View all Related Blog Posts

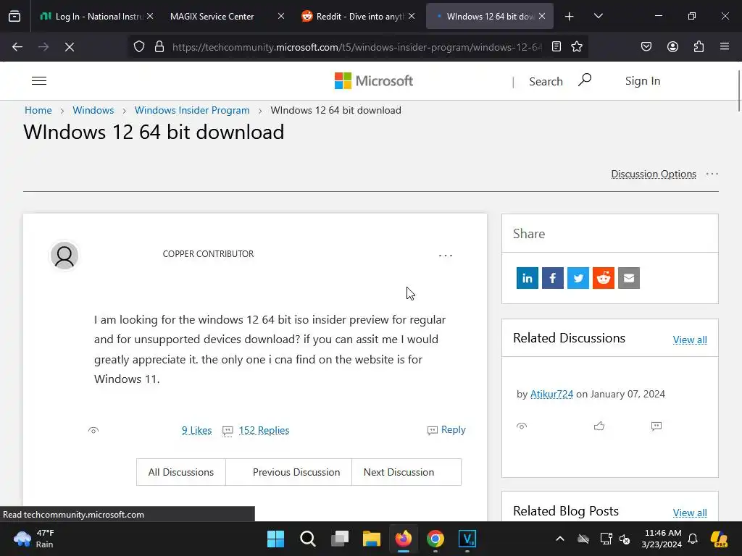(x=690, y=513)
